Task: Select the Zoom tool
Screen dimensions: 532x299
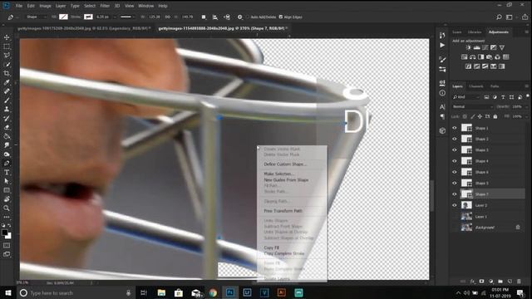Action: tap(7, 208)
